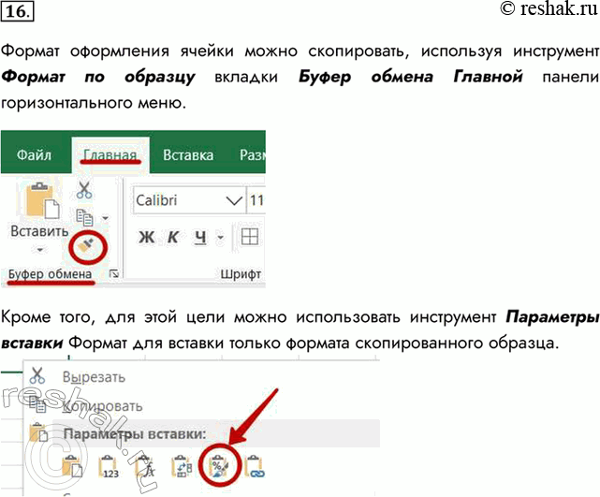Select the Paste Link chain icon

coord(255,467)
